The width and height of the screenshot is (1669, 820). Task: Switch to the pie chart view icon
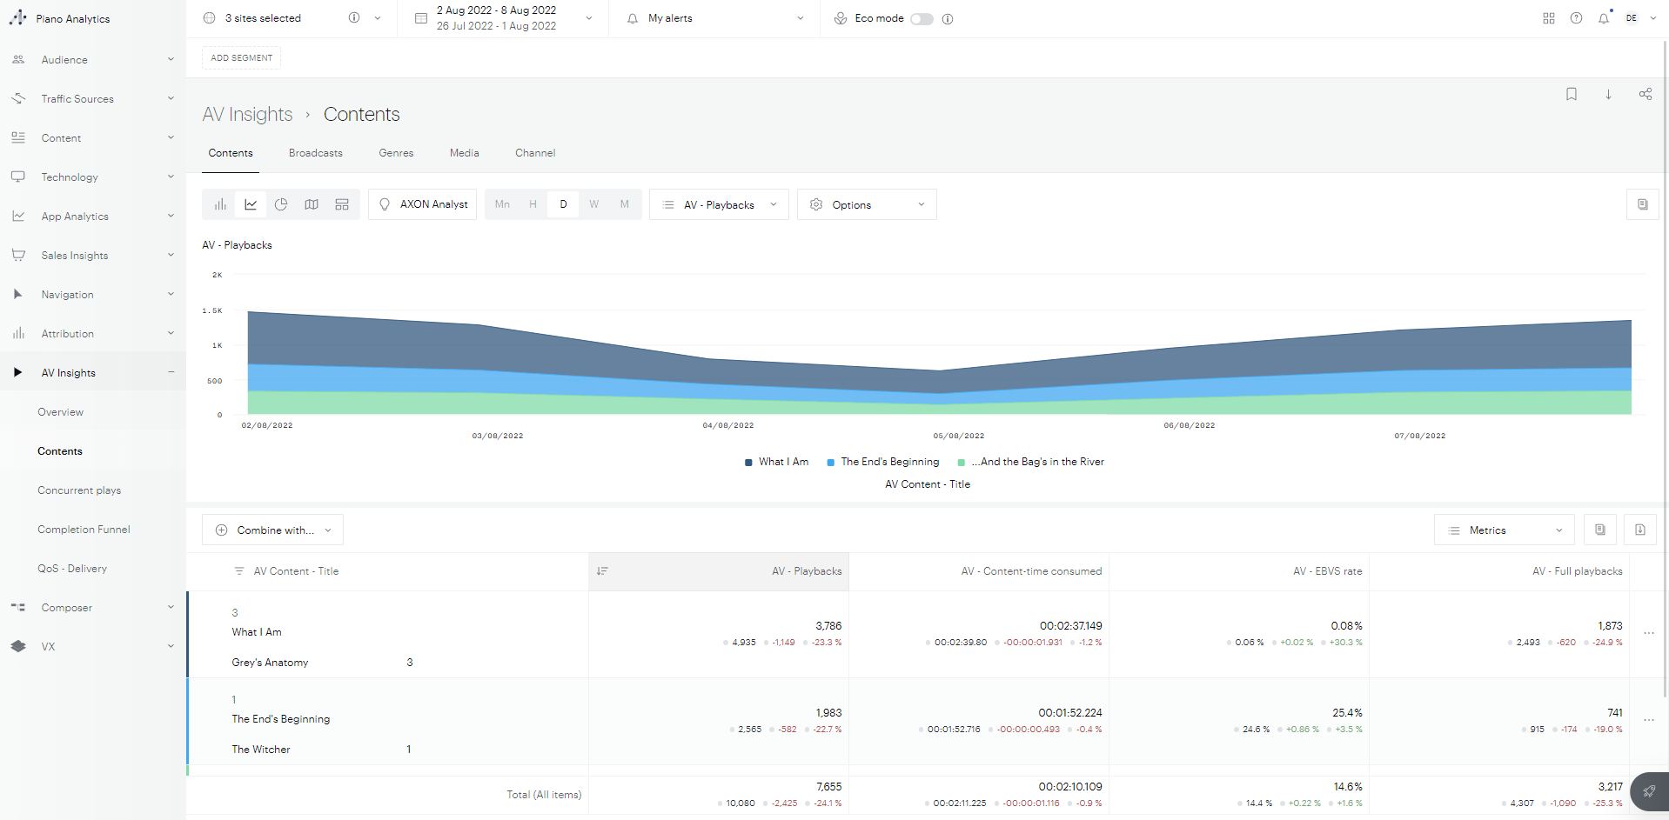click(x=281, y=204)
